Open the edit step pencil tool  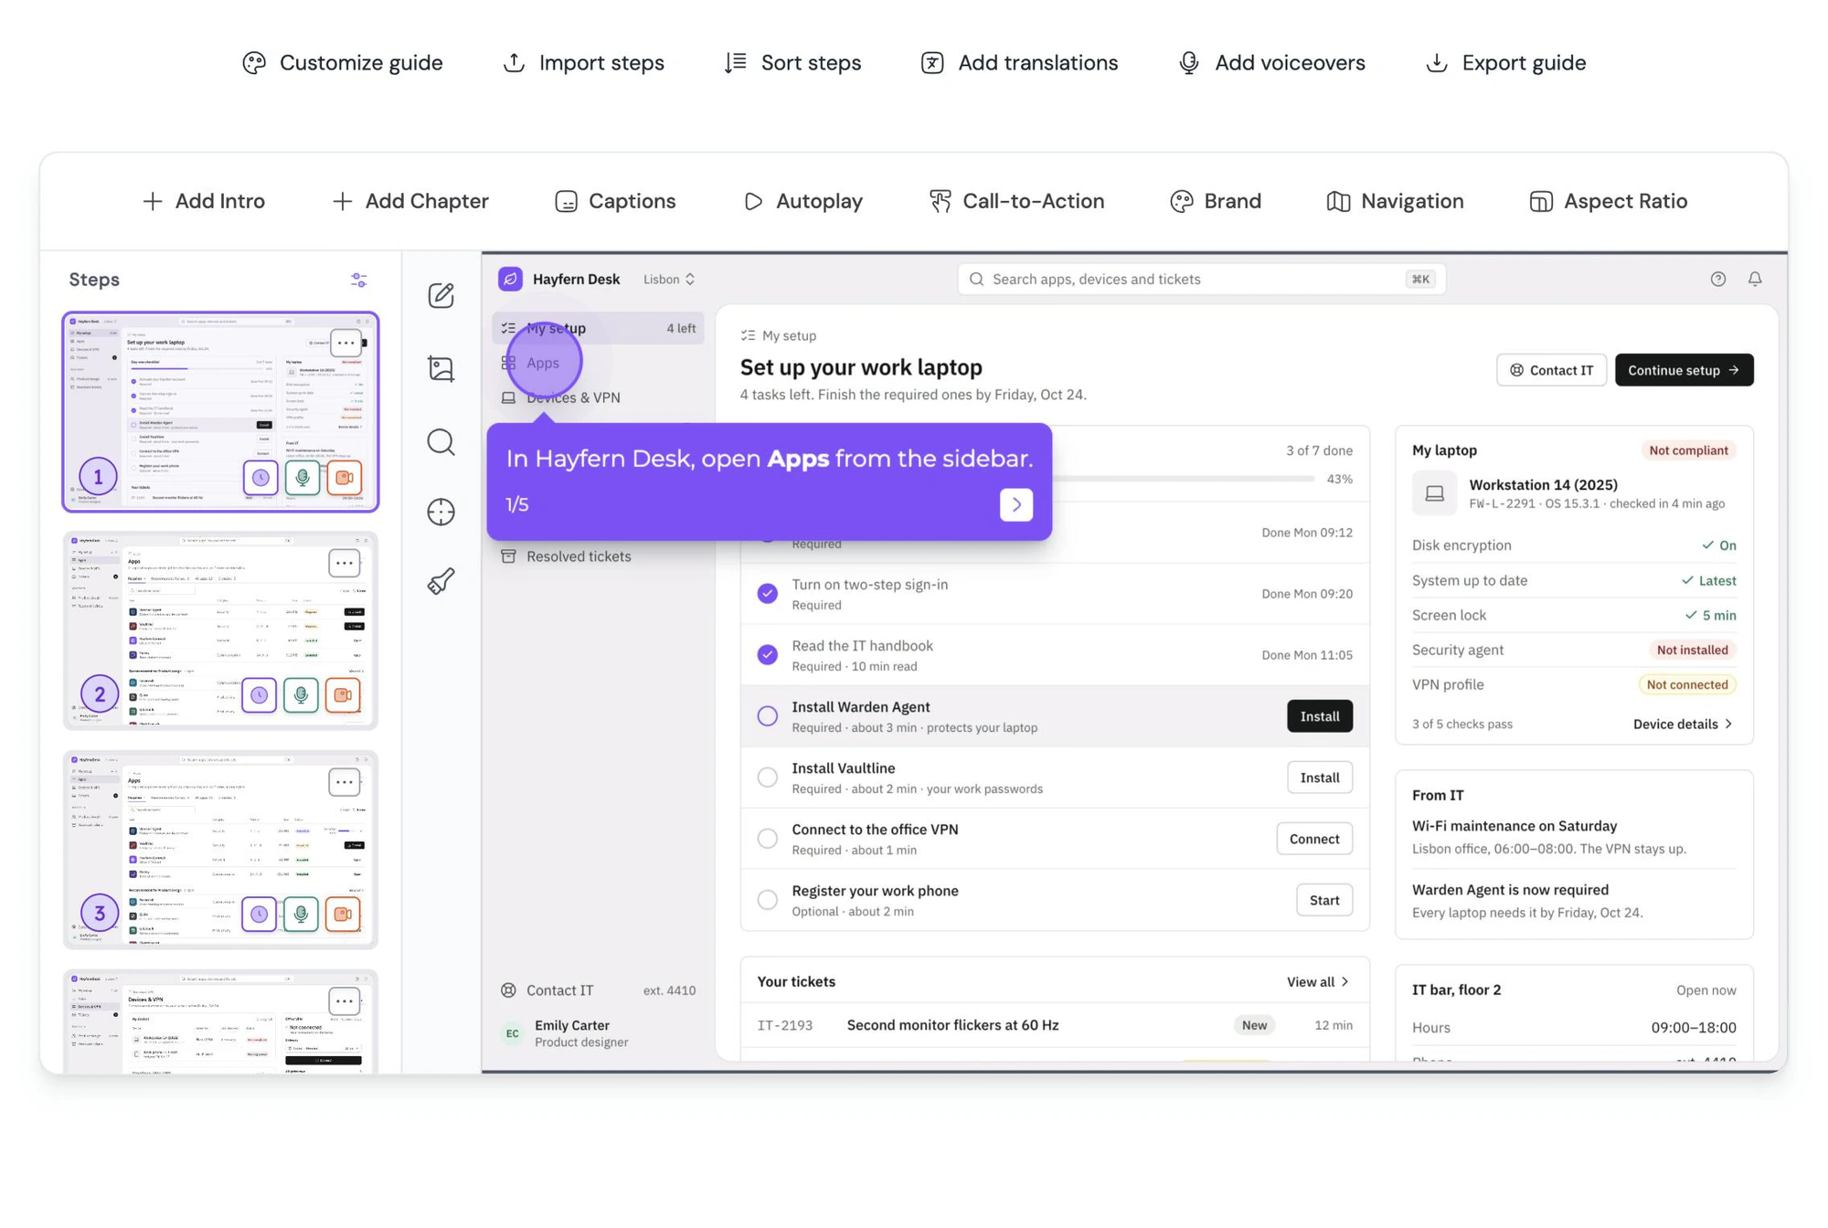pyautogui.click(x=441, y=295)
